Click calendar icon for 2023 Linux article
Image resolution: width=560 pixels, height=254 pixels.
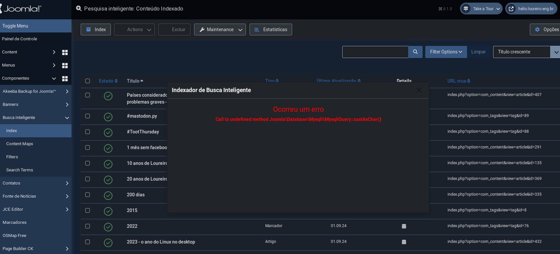[404, 242]
